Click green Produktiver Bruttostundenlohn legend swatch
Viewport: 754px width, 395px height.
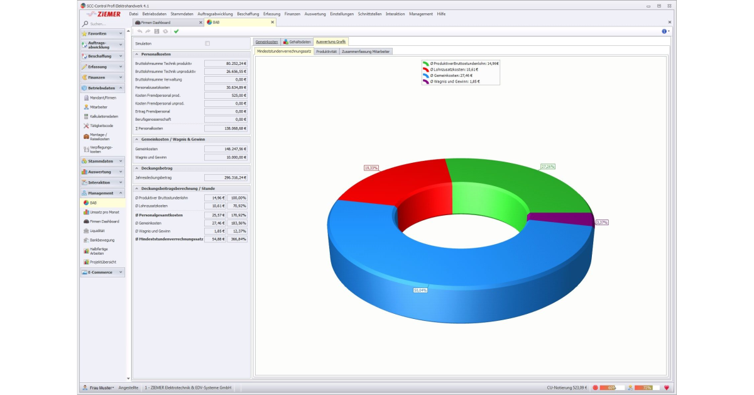pyautogui.click(x=425, y=64)
